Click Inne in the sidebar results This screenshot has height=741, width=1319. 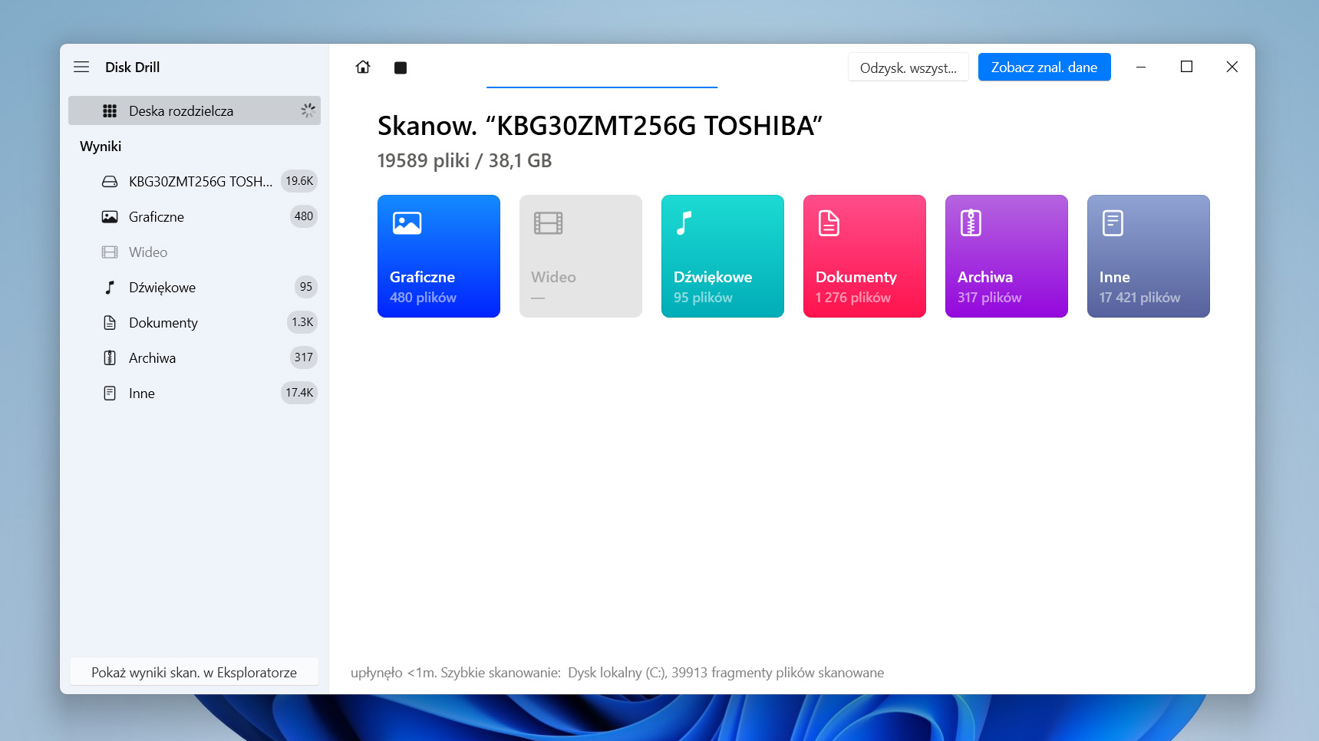(142, 394)
